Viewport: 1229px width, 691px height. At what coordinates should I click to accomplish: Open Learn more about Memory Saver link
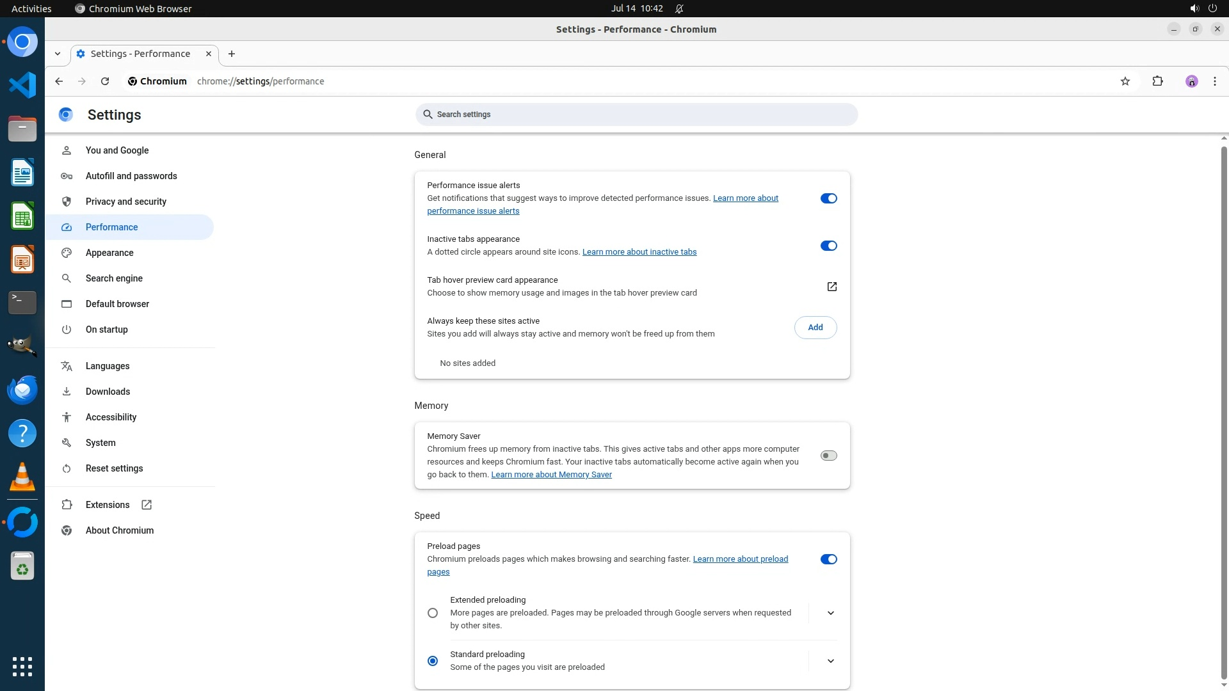pos(551,475)
